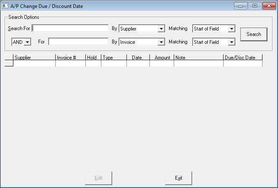This screenshot has height=188, width=278.
Task: Close the A/P Change Due window
Action: (269, 6)
